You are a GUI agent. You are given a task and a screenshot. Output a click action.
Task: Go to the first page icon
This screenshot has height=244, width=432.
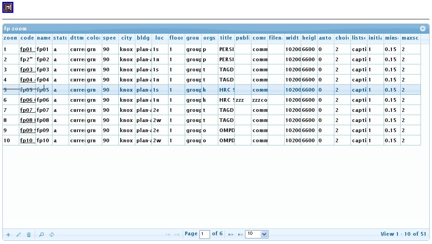coord(168,235)
